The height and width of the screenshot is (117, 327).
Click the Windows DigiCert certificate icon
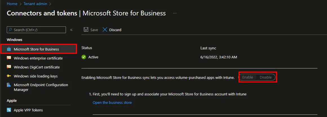tap(9, 67)
